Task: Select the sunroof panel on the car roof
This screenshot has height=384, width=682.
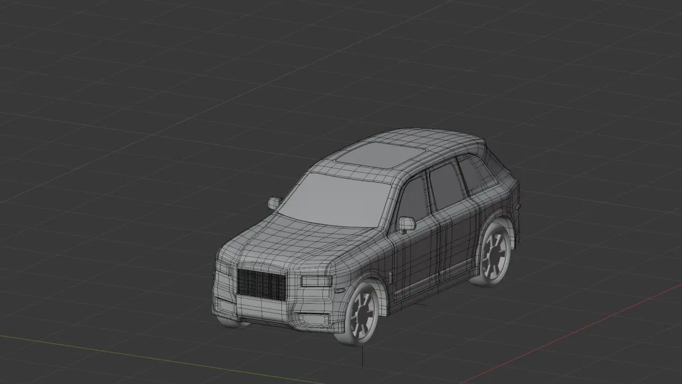Action: click(x=381, y=155)
